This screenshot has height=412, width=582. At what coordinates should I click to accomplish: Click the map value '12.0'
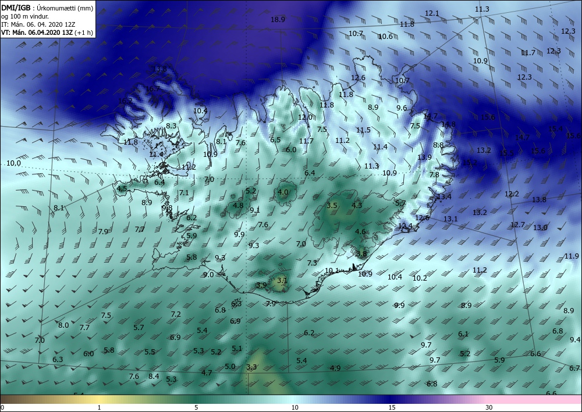305,117
